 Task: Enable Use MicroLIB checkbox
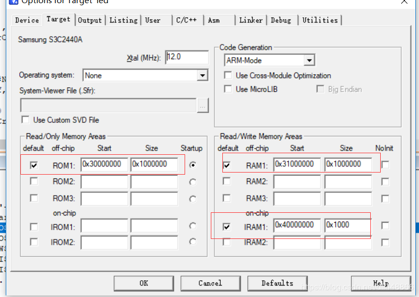pyautogui.click(x=228, y=89)
